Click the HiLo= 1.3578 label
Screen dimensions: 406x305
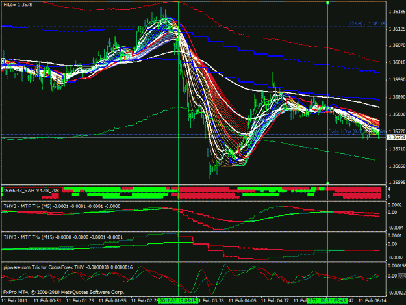tap(18, 5)
